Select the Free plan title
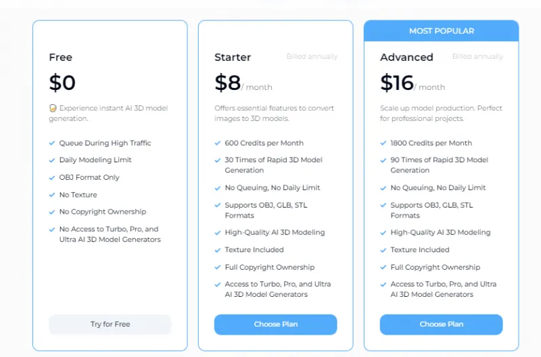 pos(61,57)
